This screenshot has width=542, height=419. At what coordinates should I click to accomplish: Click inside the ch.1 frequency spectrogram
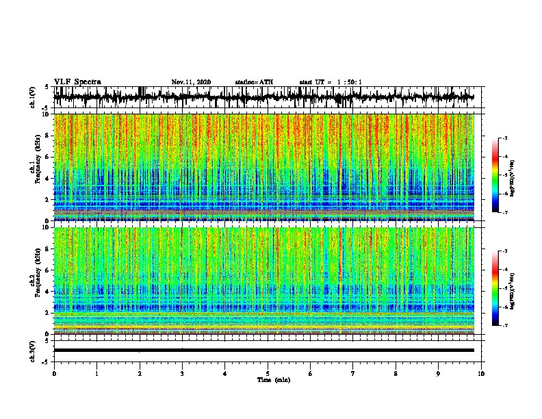[264, 167]
